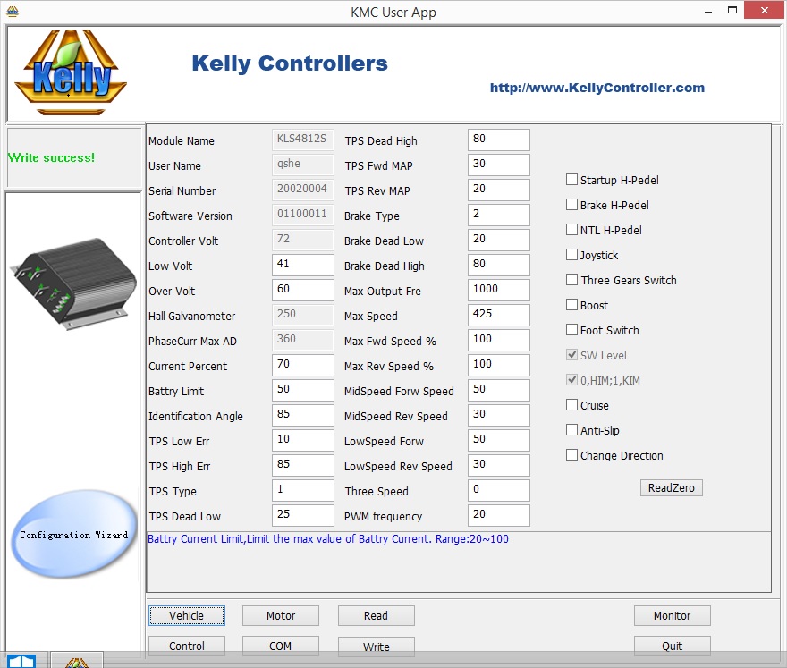Image resolution: width=787 pixels, height=668 pixels.
Task: Click the KMC app title bar icon
Action: pos(13,11)
